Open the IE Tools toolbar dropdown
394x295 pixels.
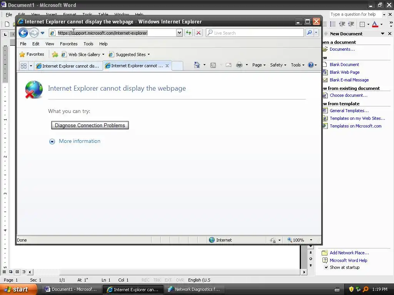[x=297, y=65]
